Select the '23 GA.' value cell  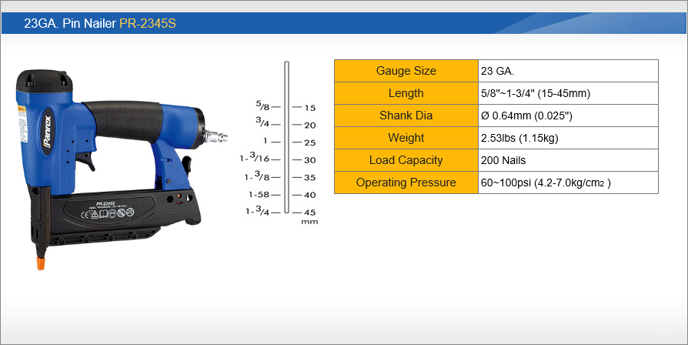pyautogui.click(x=568, y=71)
